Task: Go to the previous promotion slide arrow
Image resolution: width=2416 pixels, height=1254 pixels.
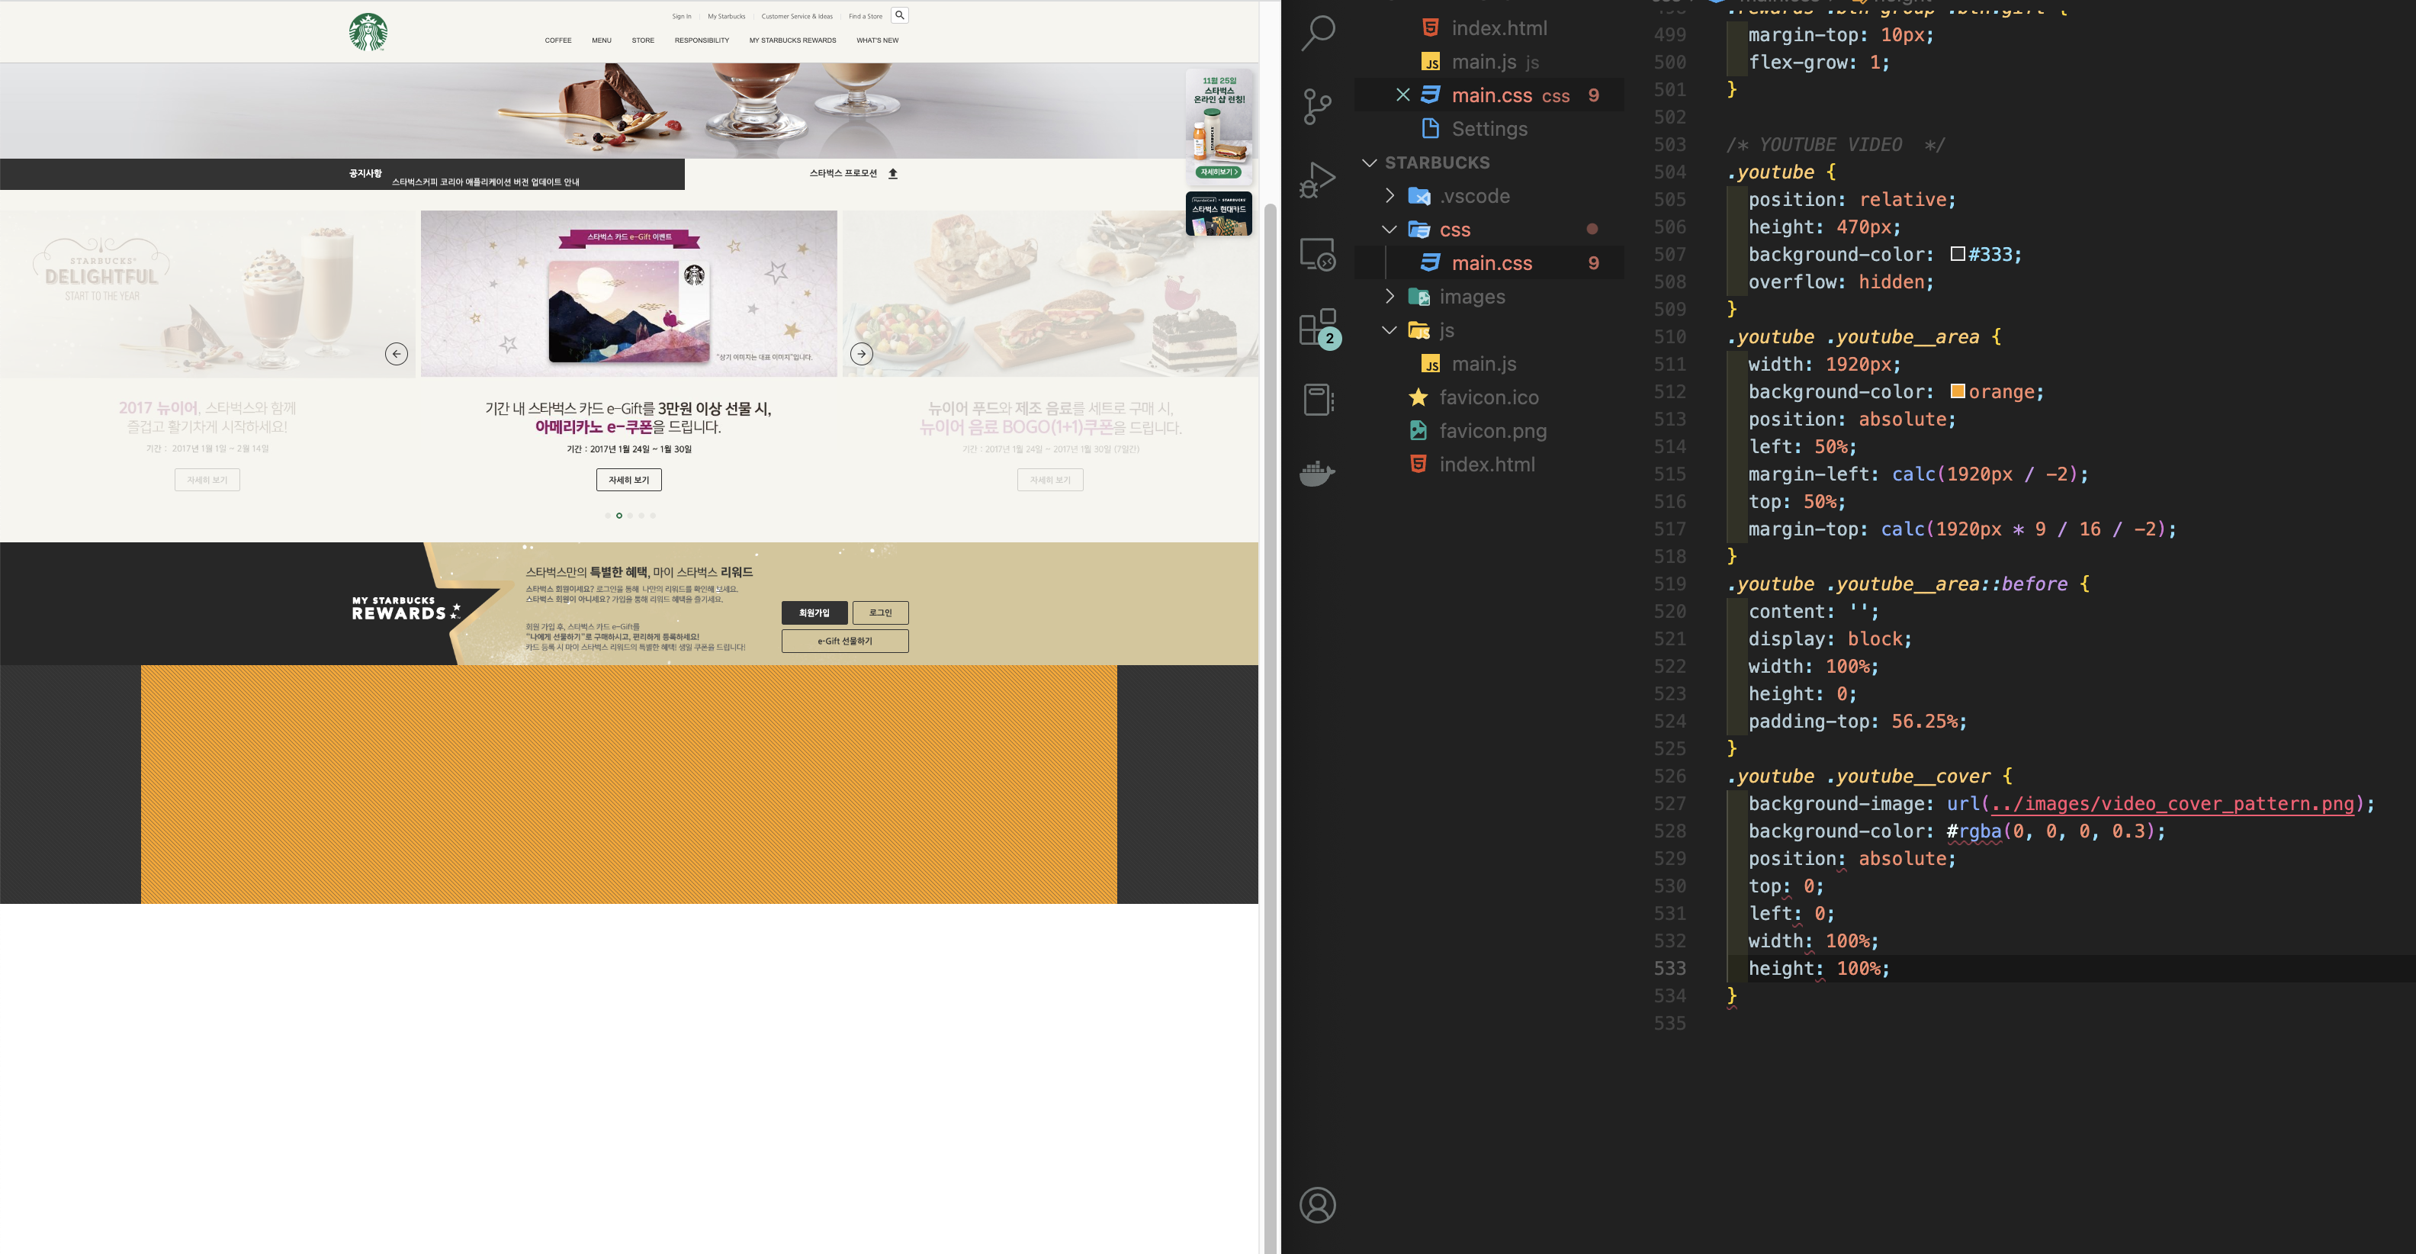Action: click(x=397, y=354)
